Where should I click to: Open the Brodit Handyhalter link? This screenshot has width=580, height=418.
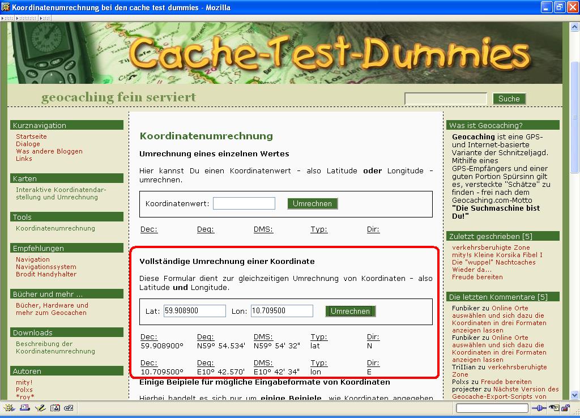[46, 274]
